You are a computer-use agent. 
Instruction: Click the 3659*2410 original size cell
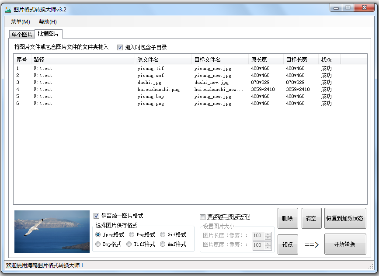[263, 90]
